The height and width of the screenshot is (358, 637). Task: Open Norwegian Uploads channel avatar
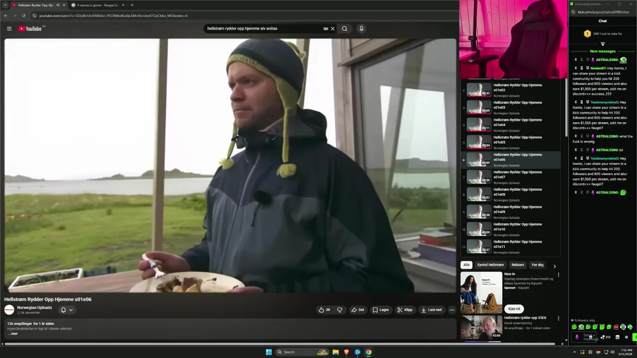[x=9, y=310]
